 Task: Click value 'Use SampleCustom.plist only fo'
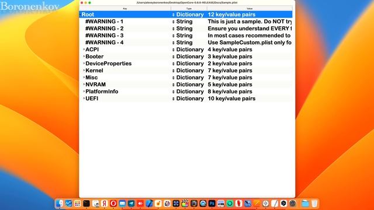[x=250, y=43]
